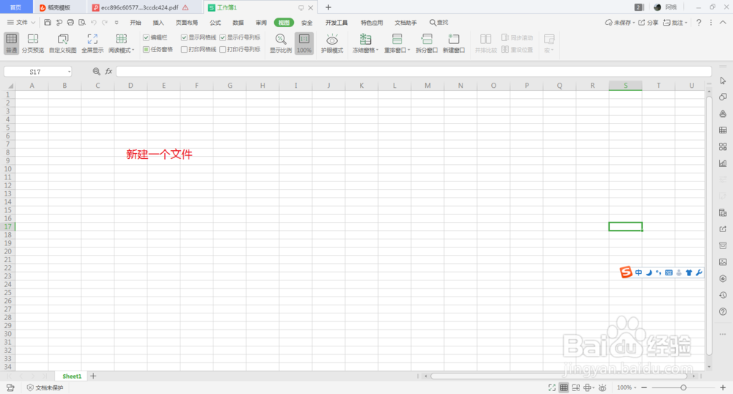
Task: Expand the quick access toolbar customize arrow
Action: [x=117, y=23]
